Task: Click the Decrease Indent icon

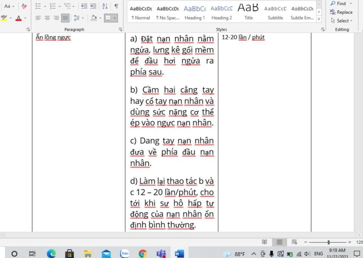Action: pos(84,6)
